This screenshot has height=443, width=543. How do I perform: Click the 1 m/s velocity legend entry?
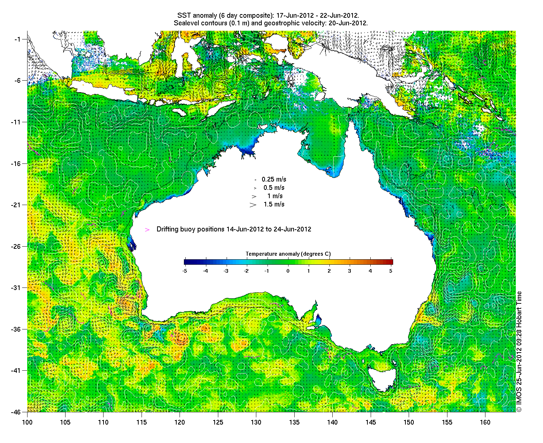(x=275, y=196)
